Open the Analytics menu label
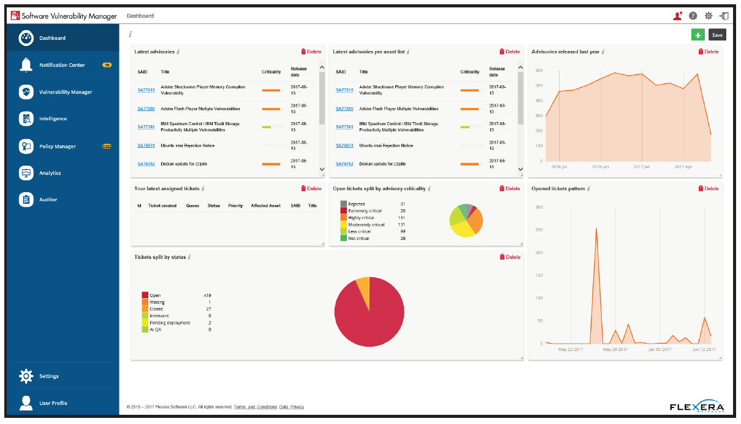Screen dimensions: 741x424 [50, 173]
